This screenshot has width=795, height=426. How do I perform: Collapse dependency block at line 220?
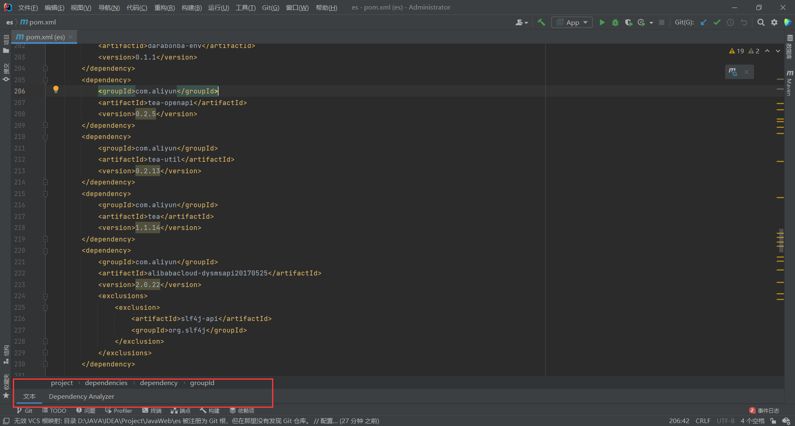tap(46, 251)
